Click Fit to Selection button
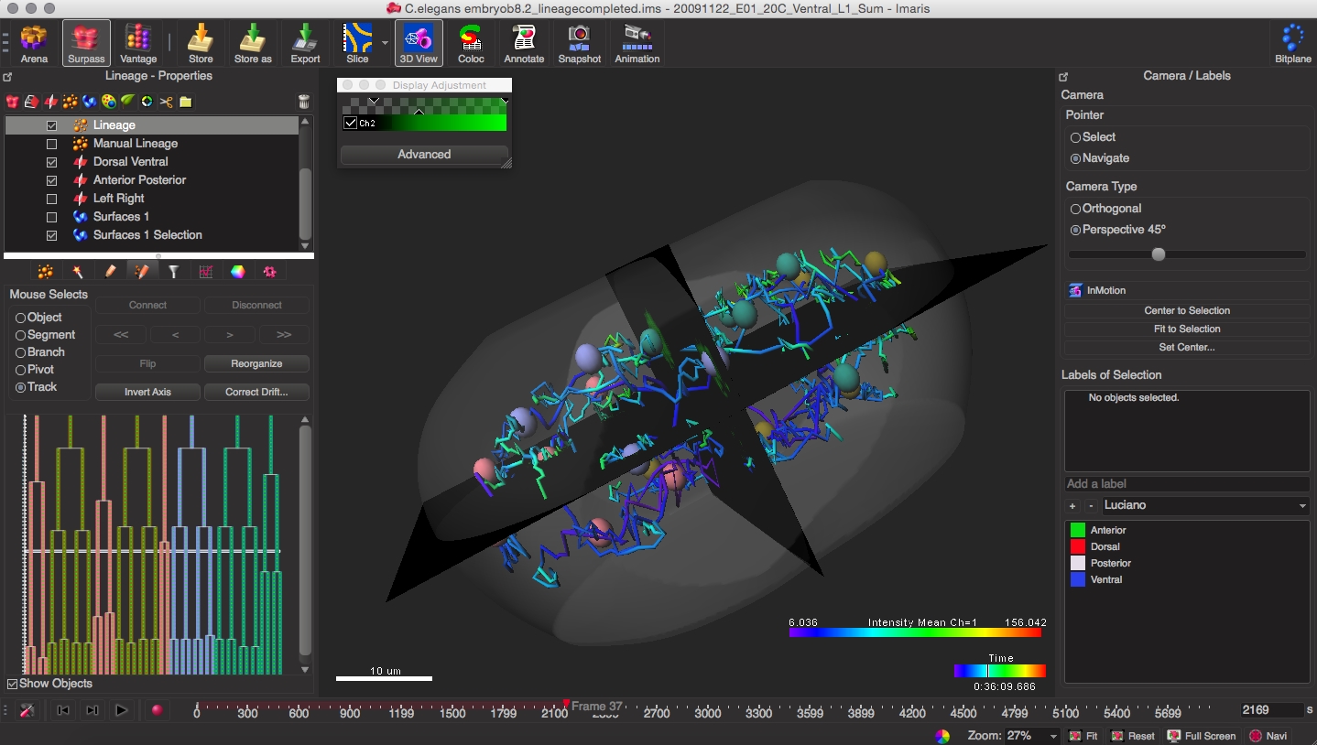Screen dimensions: 1317x745 pyautogui.click(x=1187, y=329)
